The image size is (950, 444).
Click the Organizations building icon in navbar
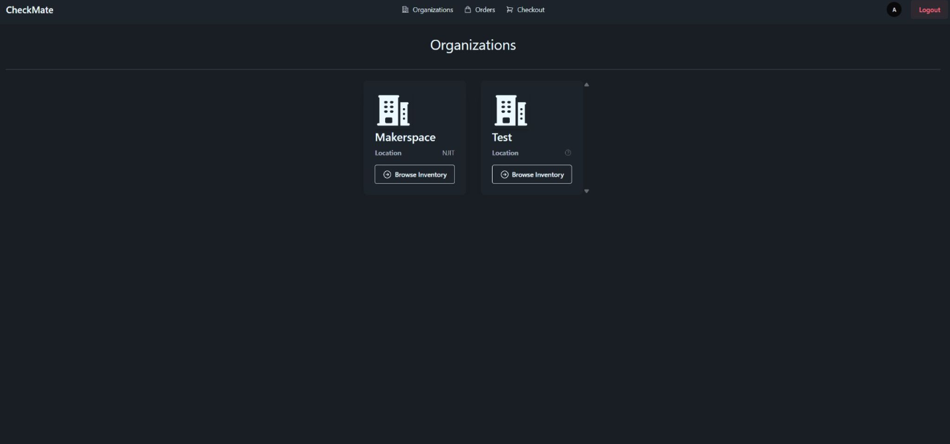[405, 10]
